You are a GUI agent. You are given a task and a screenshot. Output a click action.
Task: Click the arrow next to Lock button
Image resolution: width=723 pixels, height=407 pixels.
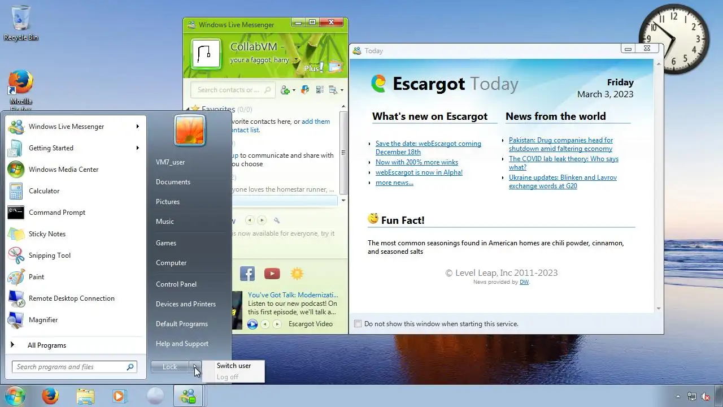point(195,367)
